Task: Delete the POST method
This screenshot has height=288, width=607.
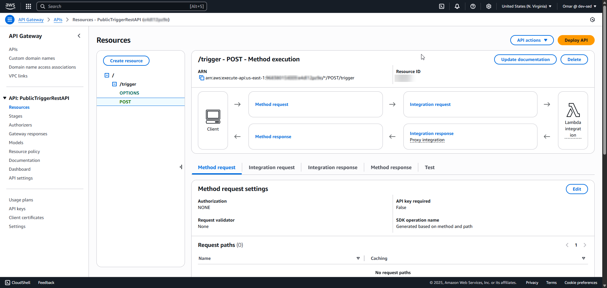Action: click(x=574, y=59)
